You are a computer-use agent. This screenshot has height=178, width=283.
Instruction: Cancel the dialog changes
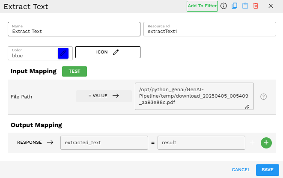pos(241,170)
